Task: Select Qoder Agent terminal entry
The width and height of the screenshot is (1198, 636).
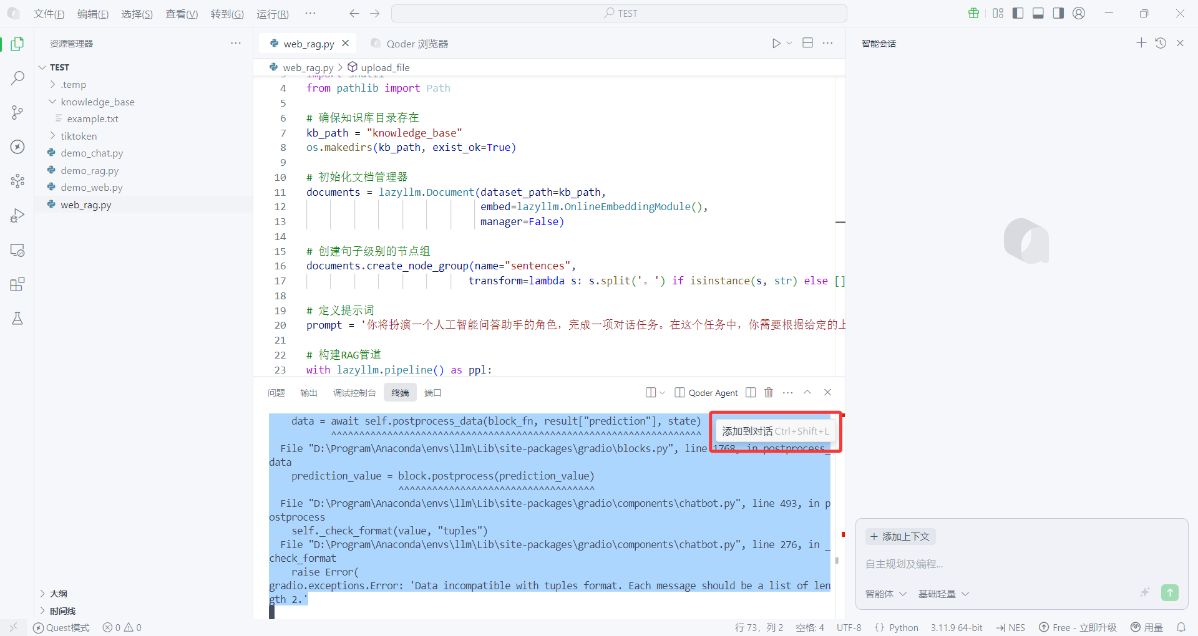Action: (706, 393)
